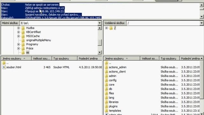Image resolution: width=204 pixels, height=115 pixels.
Task: Click the local parent folder icon
Action: (4, 63)
